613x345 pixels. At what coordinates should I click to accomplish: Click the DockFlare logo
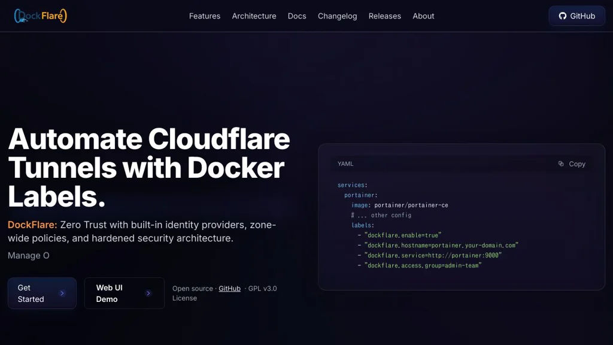(40, 16)
